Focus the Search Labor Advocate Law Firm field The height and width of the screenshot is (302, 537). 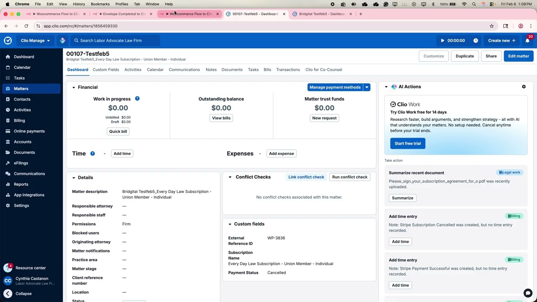click(115, 41)
